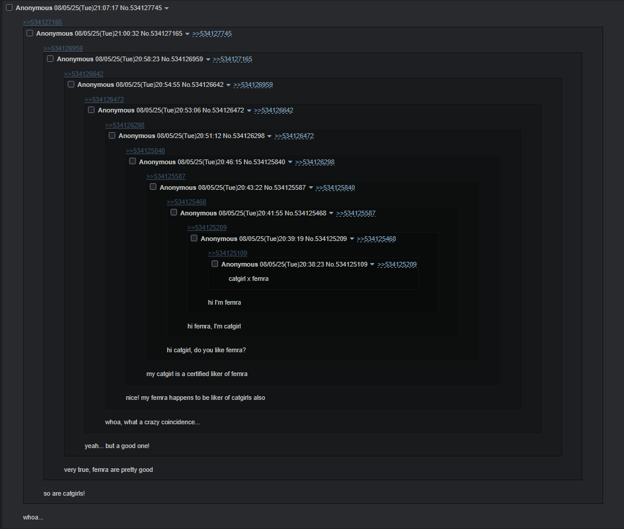
Task: Open post menu arrow for No.534127165
Action: (187, 34)
